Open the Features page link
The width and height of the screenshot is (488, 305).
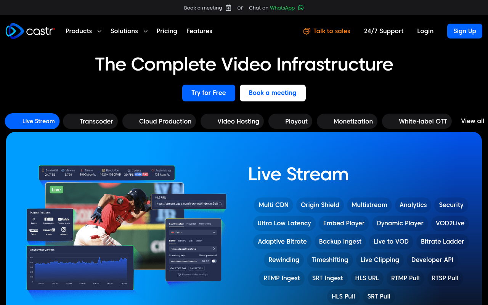(199, 31)
